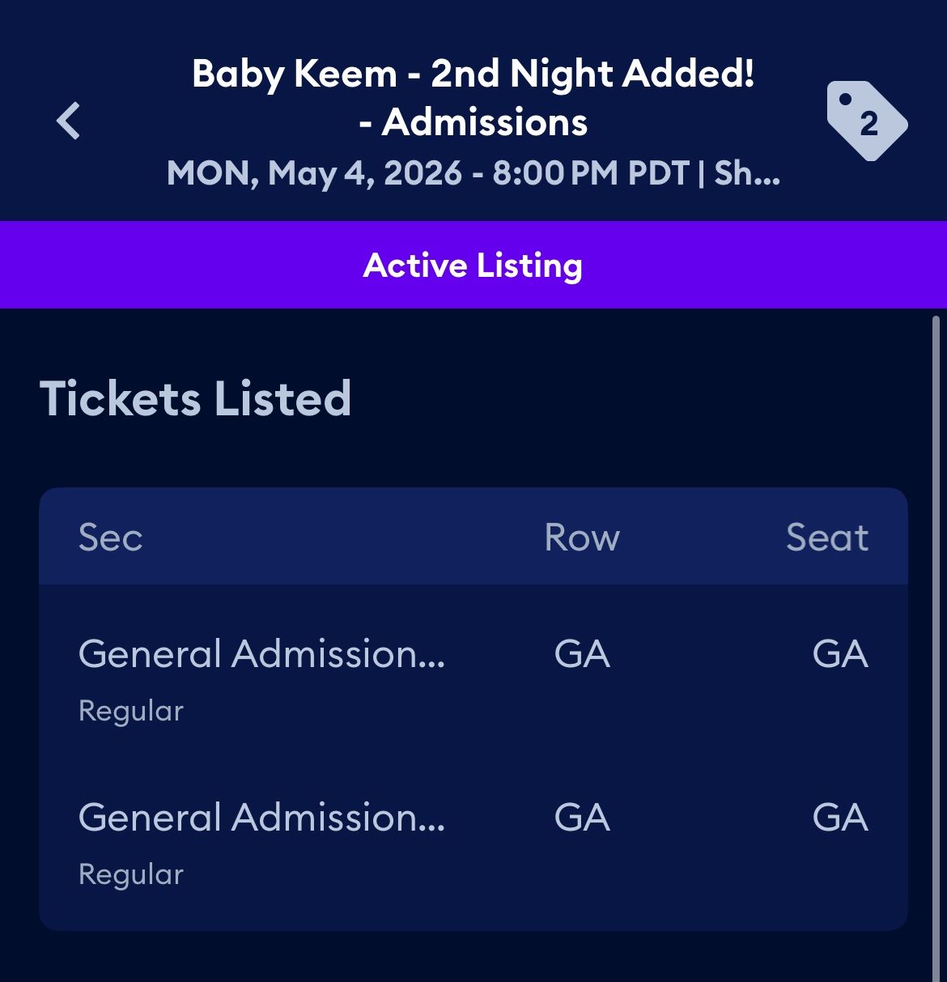This screenshot has width=947, height=982.
Task: Click the 'MON, May 4, 2026' event date
Action: tap(314, 173)
